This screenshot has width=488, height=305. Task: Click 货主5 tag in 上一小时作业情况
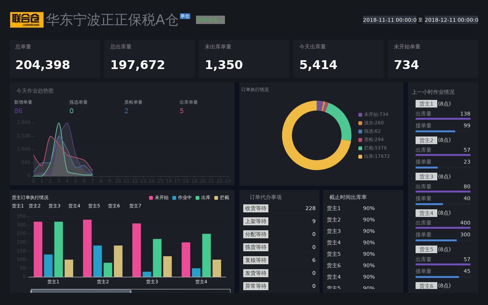coord(426,249)
